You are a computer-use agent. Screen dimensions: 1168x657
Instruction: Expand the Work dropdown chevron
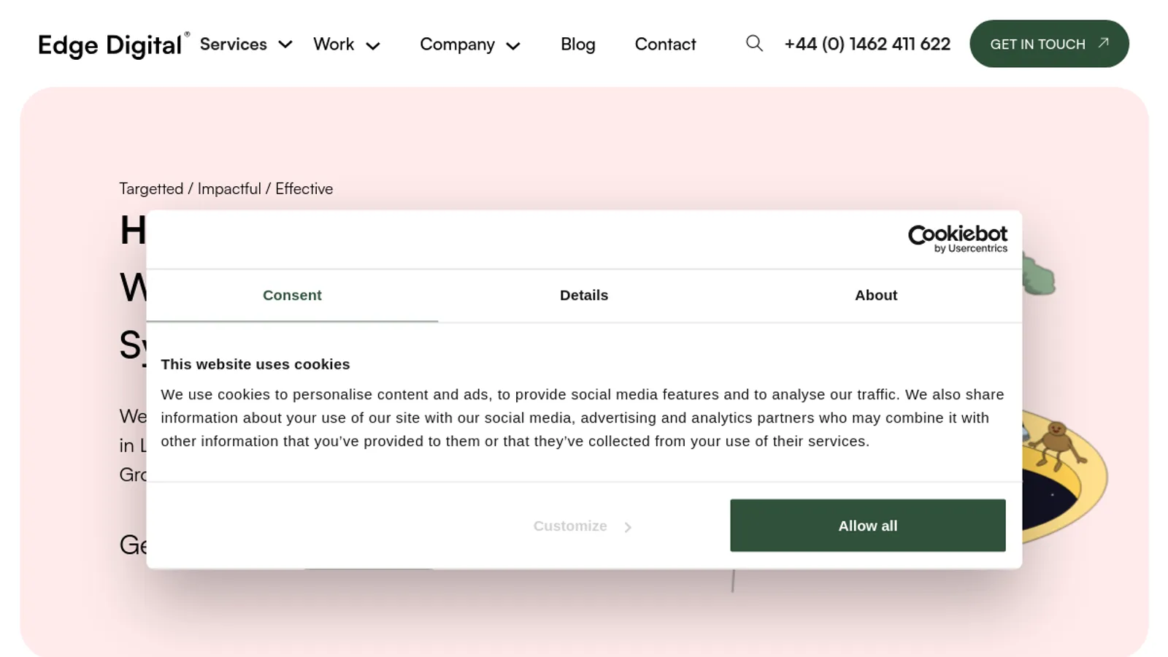[x=373, y=46]
